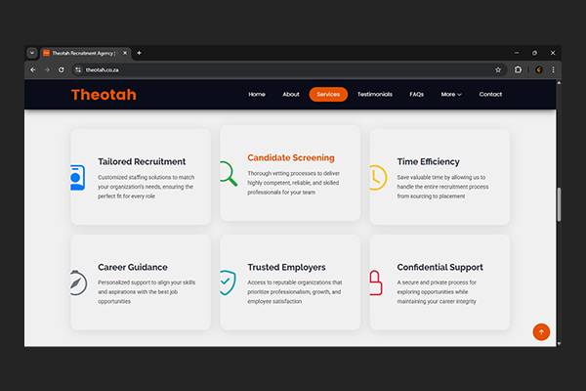Open the Testimonials nav item
The width and height of the screenshot is (586, 391).
pos(374,94)
